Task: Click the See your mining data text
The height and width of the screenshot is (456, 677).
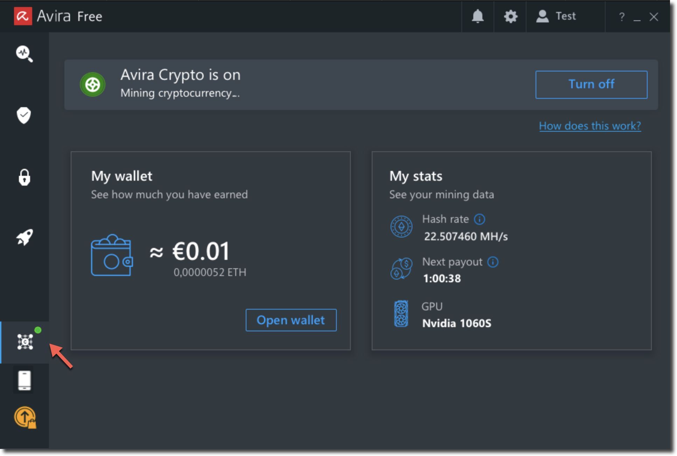Action: [441, 194]
